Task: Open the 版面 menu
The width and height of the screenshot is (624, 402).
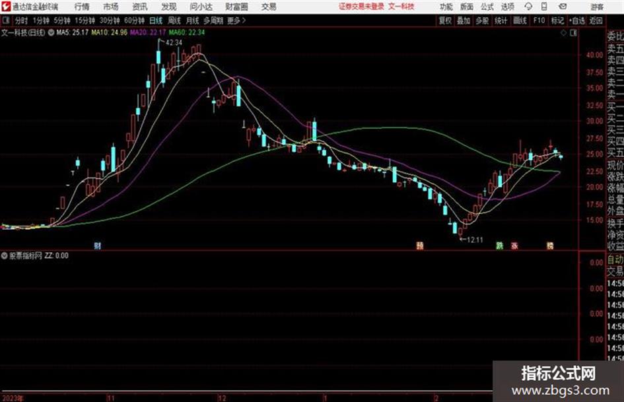Action: click(x=467, y=7)
